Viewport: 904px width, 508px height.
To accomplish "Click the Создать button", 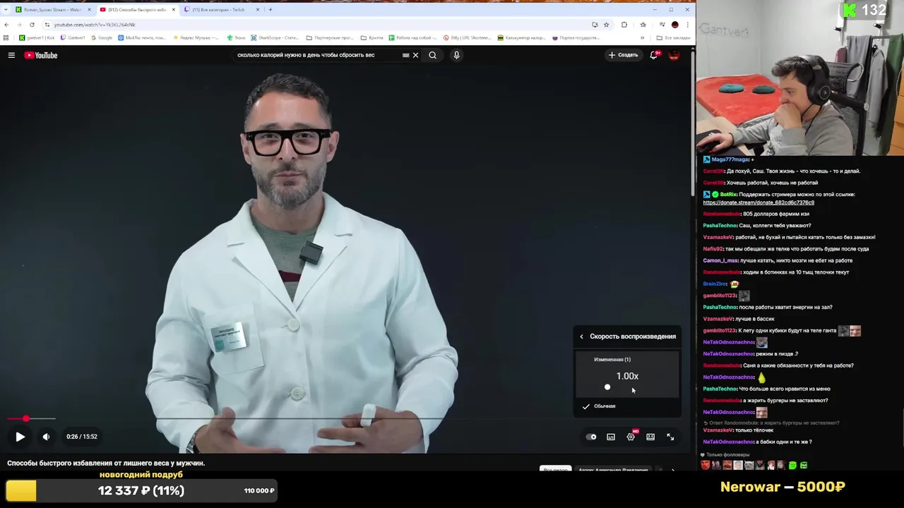I will pyautogui.click(x=623, y=55).
